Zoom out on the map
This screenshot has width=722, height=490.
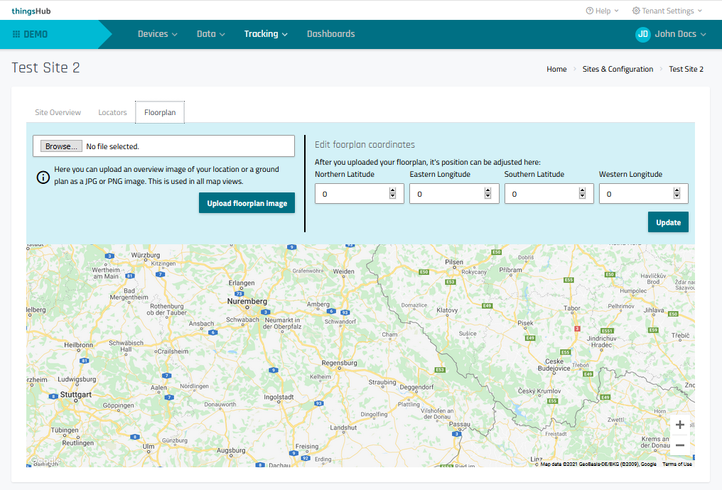coord(679,445)
